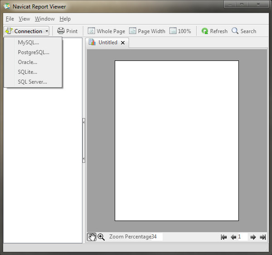Image resolution: width=272 pixels, height=255 pixels.
Task: Select the Whole Page view icon
Action: coord(91,31)
